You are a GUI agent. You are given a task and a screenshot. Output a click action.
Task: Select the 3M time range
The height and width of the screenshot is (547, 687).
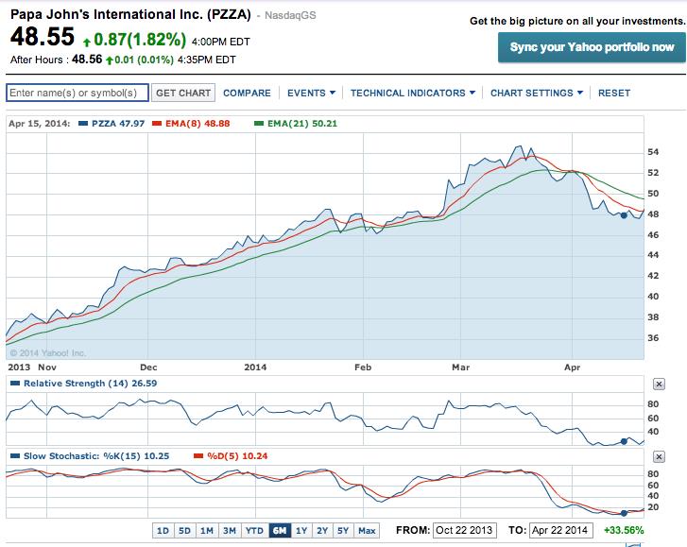tap(230, 530)
